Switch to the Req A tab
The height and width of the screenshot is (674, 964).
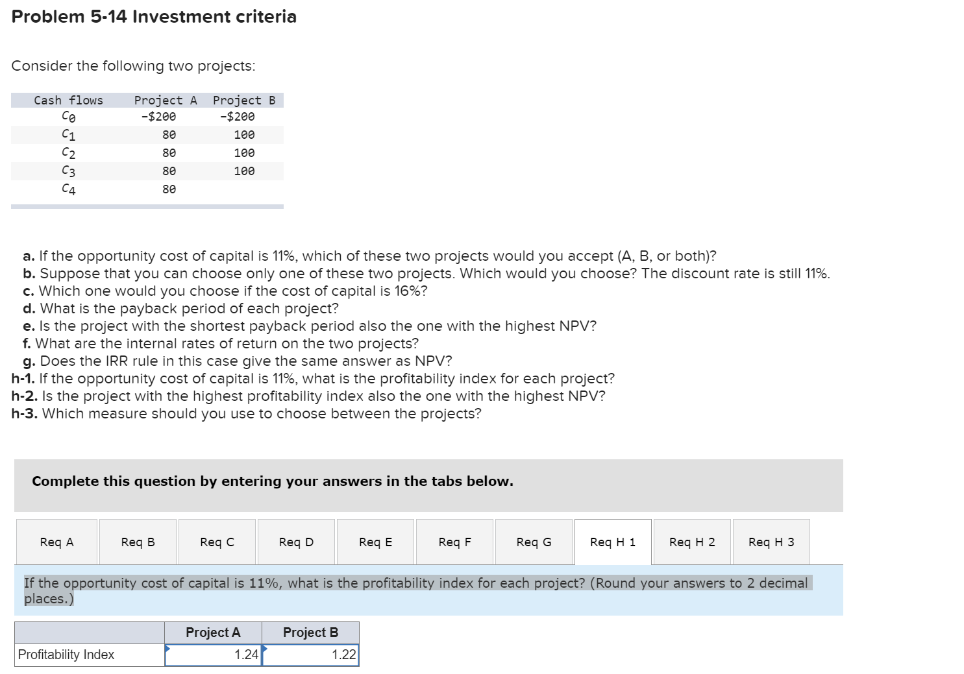[56, 542]
